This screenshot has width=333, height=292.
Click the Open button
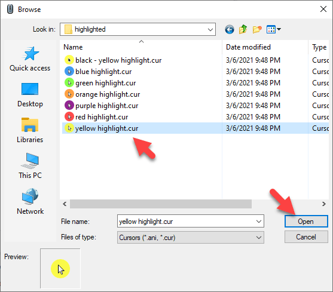306,222
